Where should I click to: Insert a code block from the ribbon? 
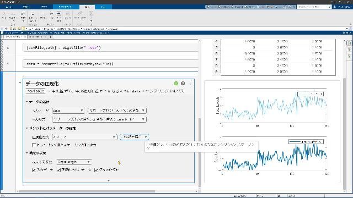[x=4, y=16]
